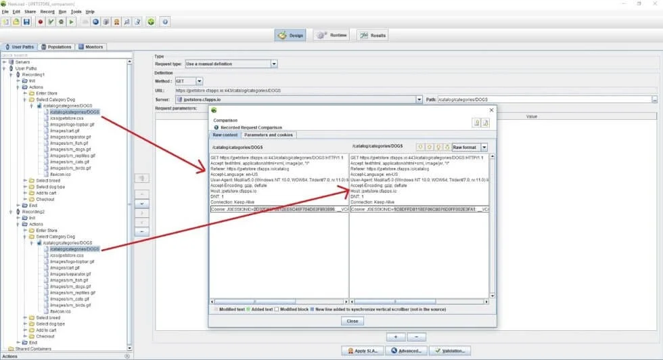Open the File menu
The image size is (663, 360).
pyautogui.click(x=5, y=12)
